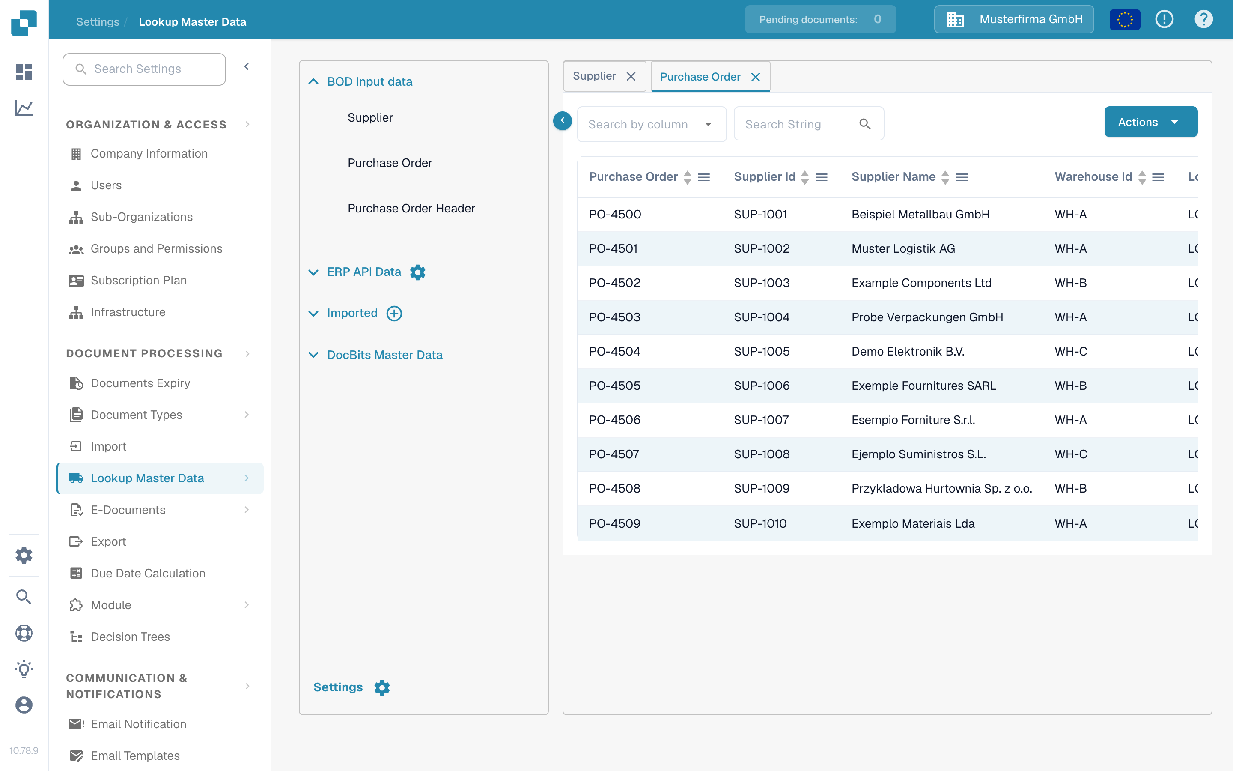Screen dimensions: 1233x771
Task: Expand the DocBits Master Data section
Action: pyautogui.click(x=313, y=355)
